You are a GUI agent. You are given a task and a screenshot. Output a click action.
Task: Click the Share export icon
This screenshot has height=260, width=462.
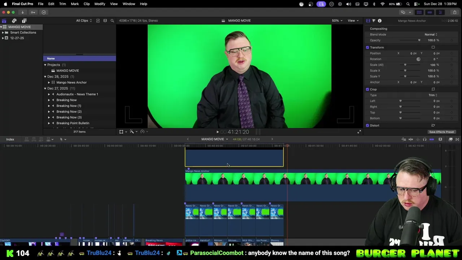click(454, 12)
